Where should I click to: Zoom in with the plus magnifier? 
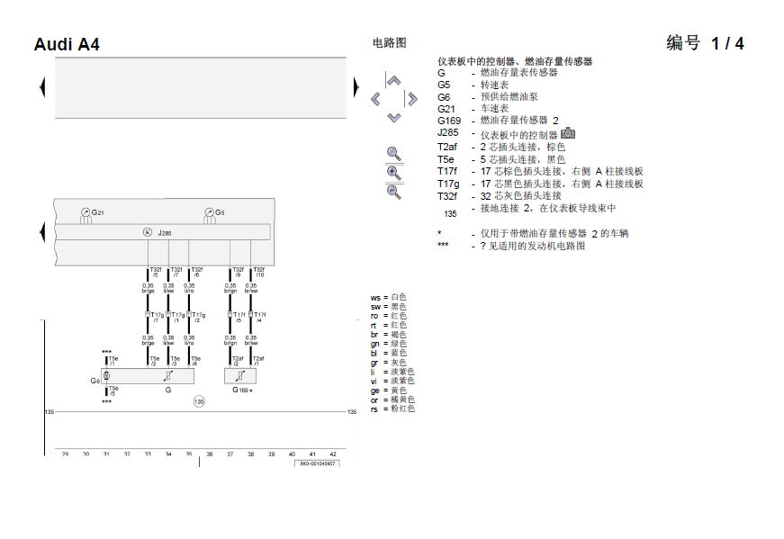pos(394,173)
